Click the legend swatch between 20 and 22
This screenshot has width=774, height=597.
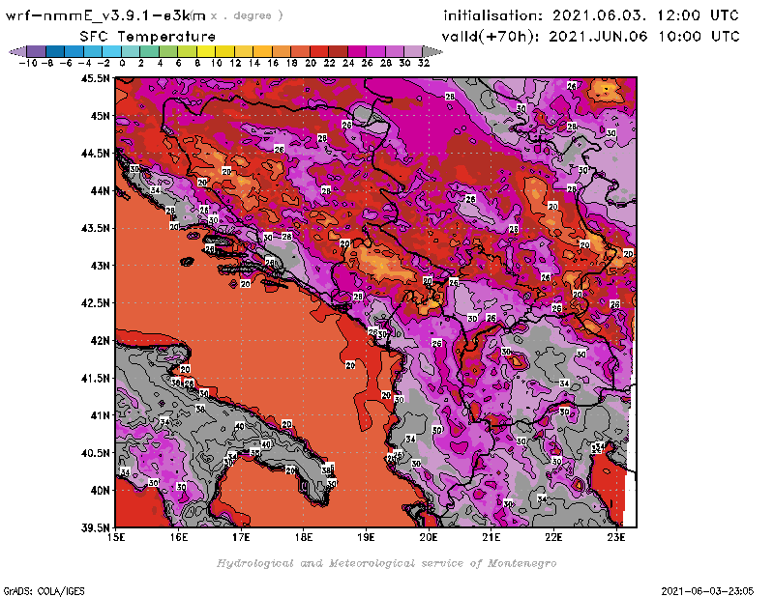click(x=319, y=51)
